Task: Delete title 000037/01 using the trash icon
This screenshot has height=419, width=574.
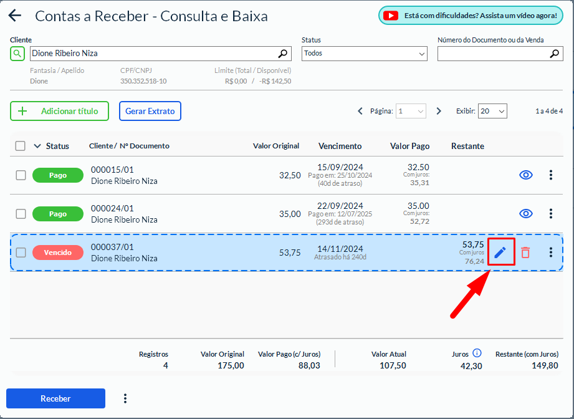Action: (x=525, y=253)
